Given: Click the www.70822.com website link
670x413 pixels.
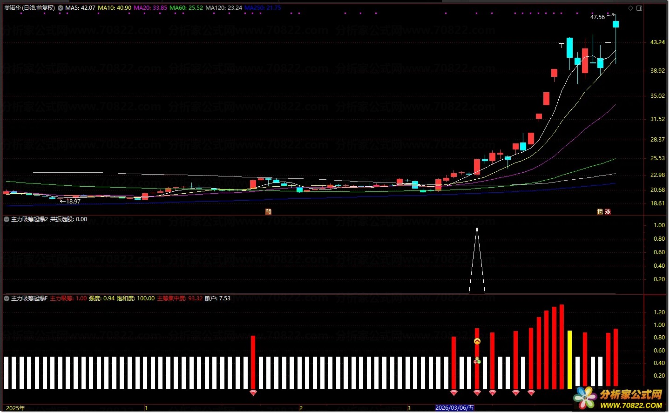Looking at the screenshot, I should 631,405.
